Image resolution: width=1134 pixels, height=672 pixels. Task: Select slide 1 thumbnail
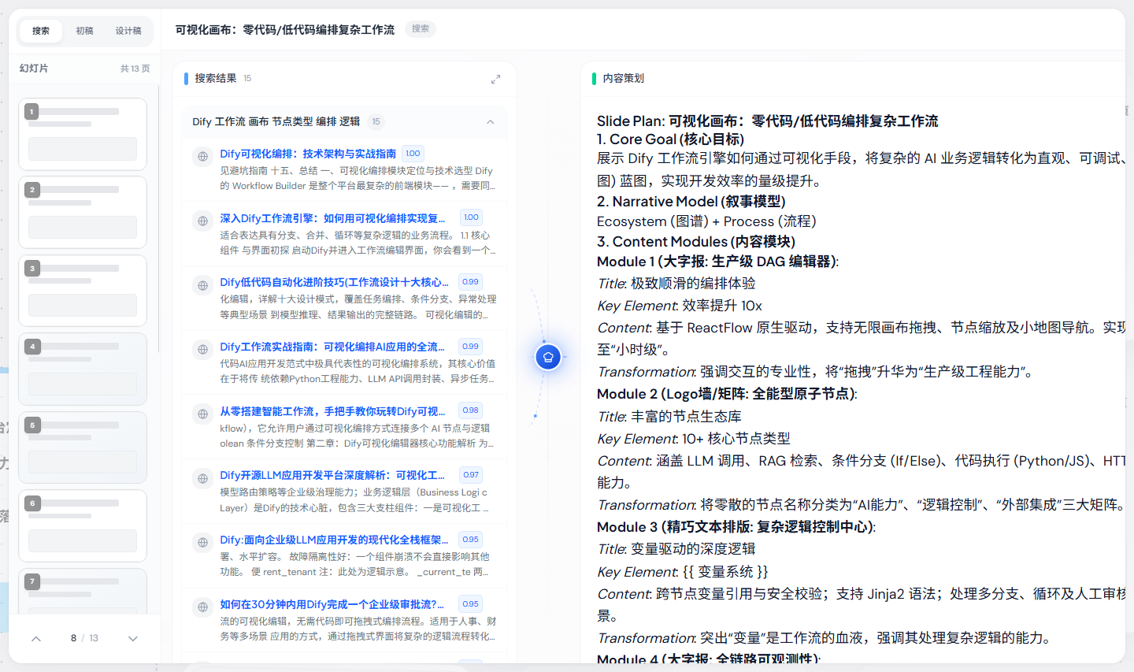83,134
